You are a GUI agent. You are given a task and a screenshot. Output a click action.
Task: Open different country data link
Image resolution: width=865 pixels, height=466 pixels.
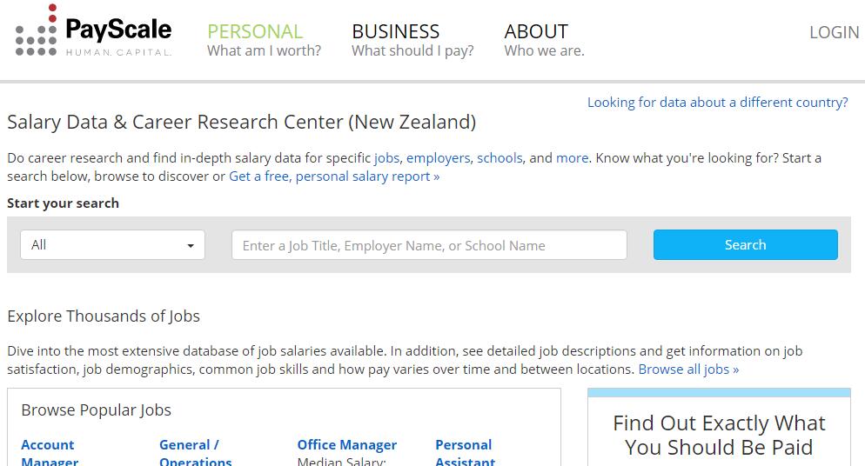point(717,103)
